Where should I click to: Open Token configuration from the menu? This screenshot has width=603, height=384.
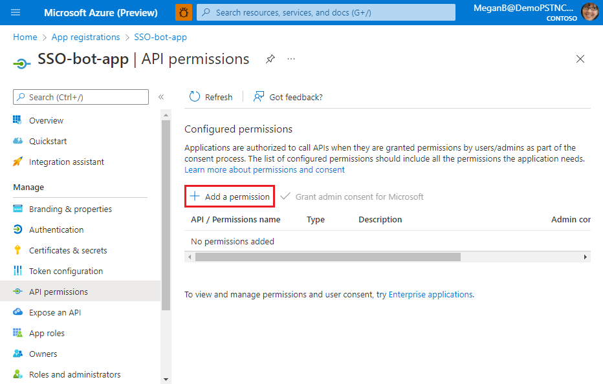64,271
